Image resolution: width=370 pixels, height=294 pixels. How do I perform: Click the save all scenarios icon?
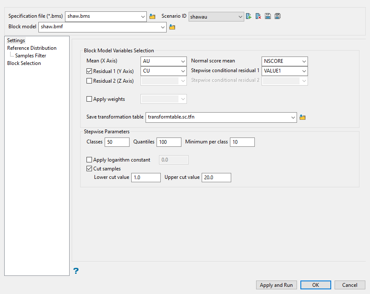[x=278, y=16]
